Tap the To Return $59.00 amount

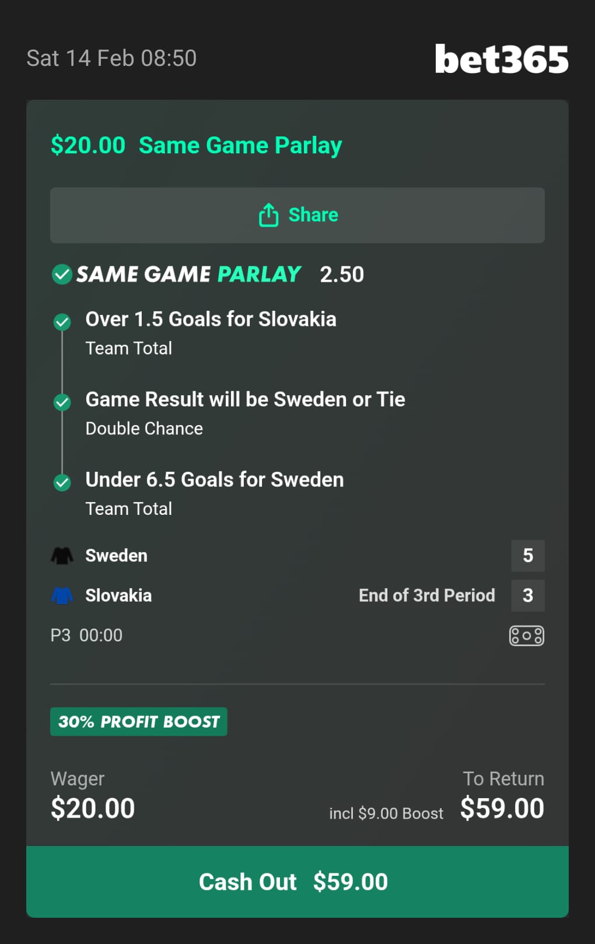point(502,808)
